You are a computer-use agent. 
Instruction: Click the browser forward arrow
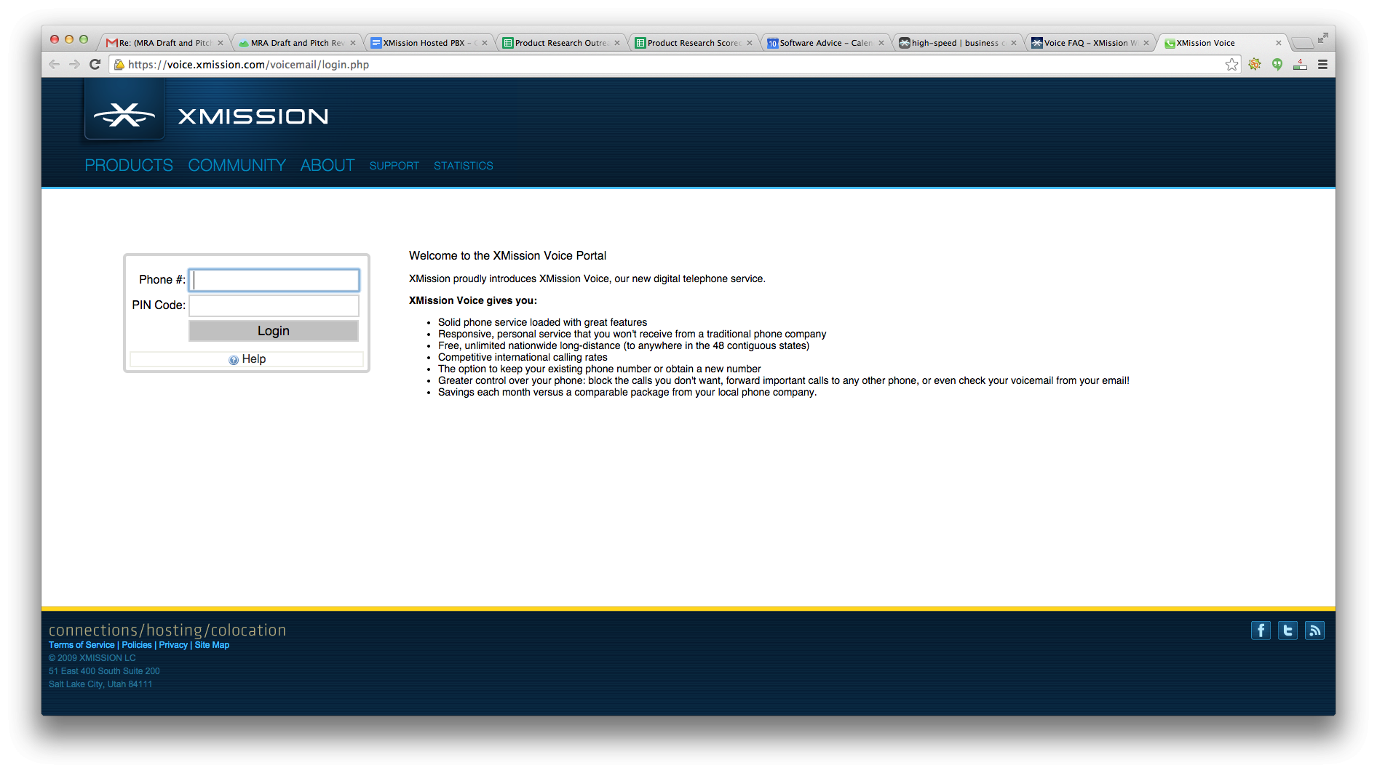(x=74, y=65)
